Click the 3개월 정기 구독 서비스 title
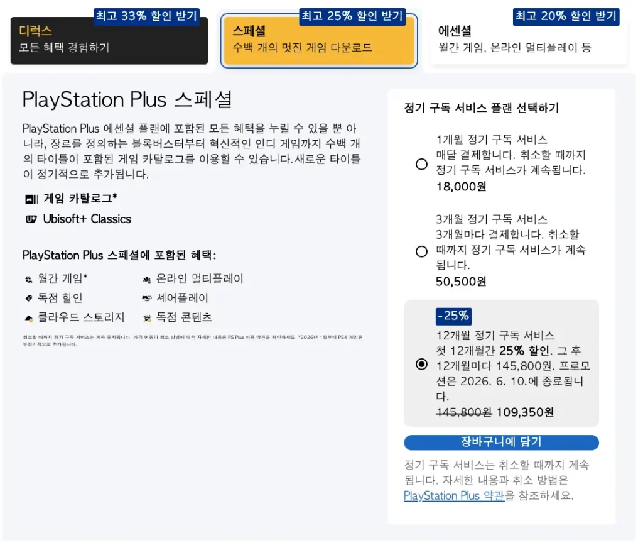643x550 pixels. pos(492,219)
